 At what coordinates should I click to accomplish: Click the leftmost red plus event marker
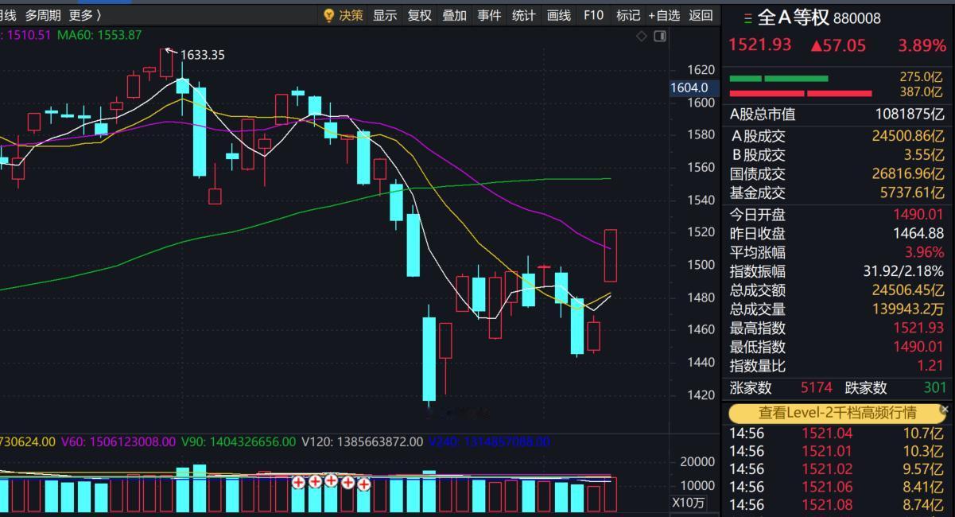click(x=299, y=482)
